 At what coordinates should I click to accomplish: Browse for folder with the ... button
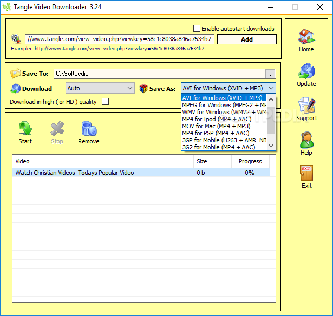270,74
